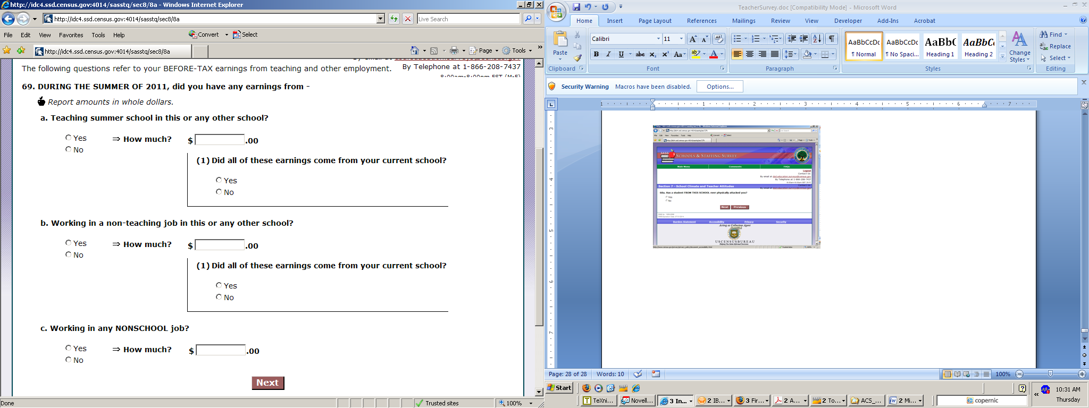Click Add to Favorites icon in IE

pos(21,50)
